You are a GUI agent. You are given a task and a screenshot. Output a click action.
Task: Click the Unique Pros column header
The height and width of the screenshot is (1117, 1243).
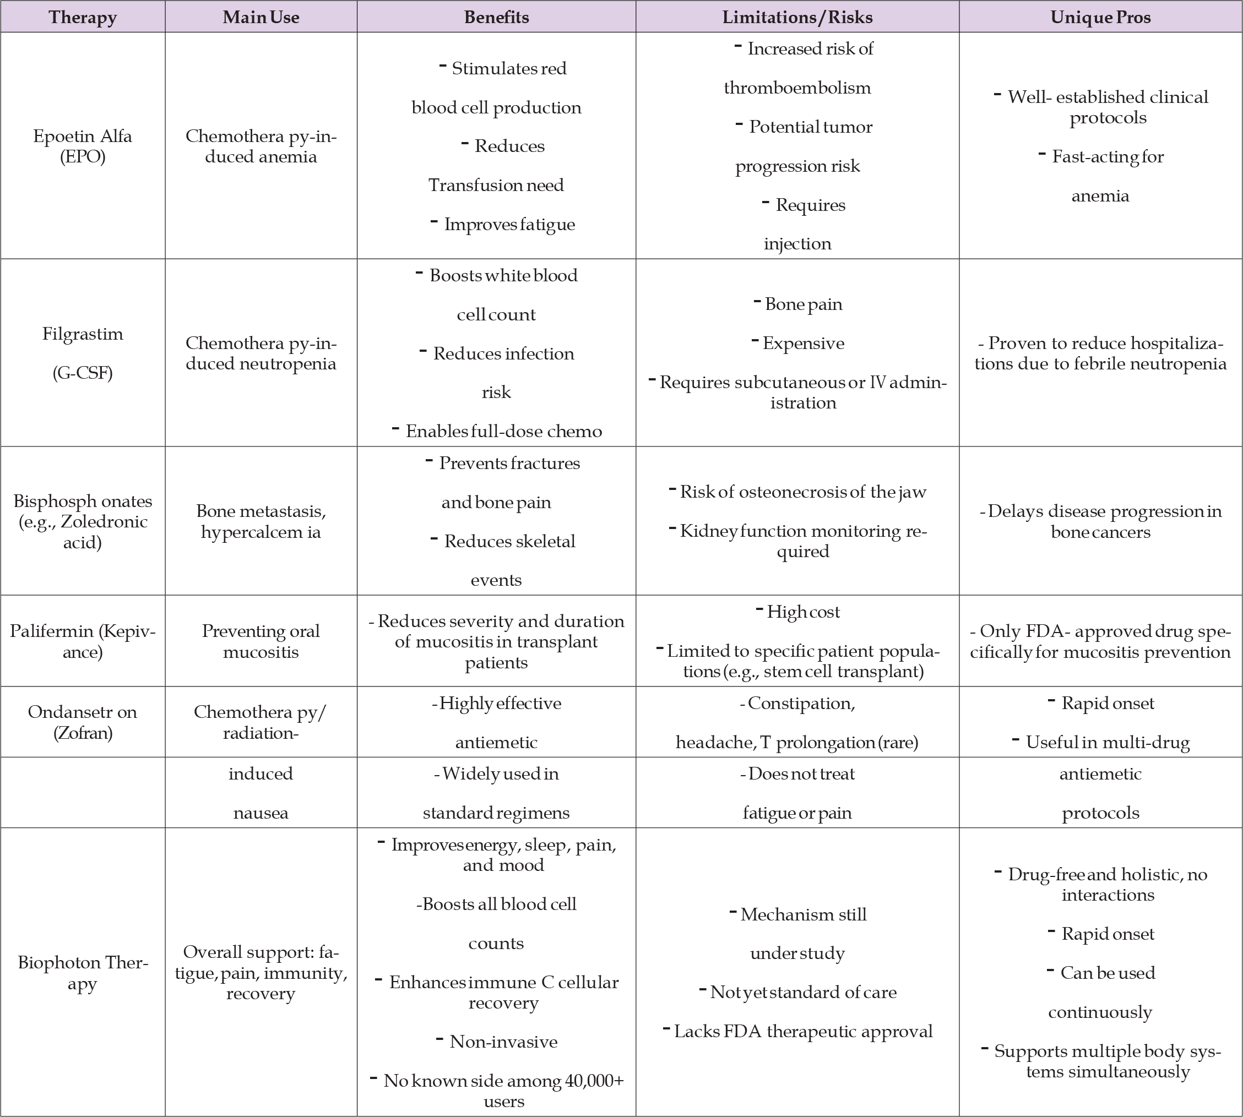click(x=1100, y=17)
